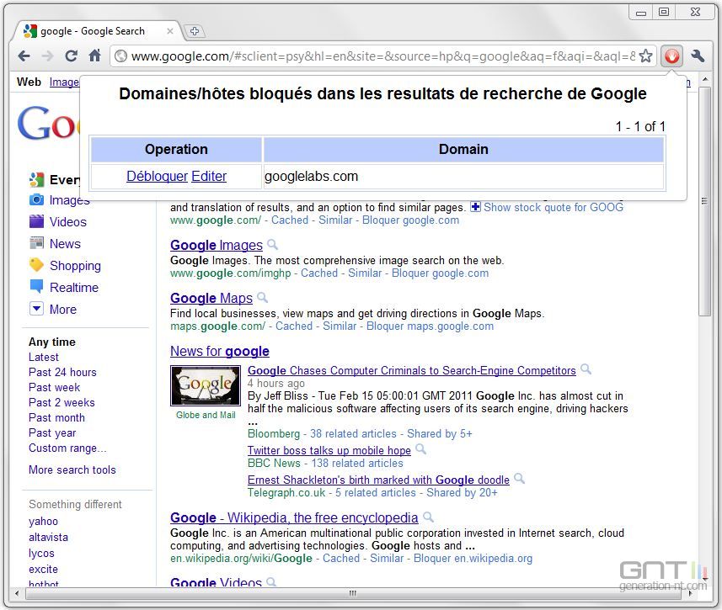This screenshot has width=722, height=610.
Task: Click Editer for googlelabs.com
Action: (x=209, y=176)
